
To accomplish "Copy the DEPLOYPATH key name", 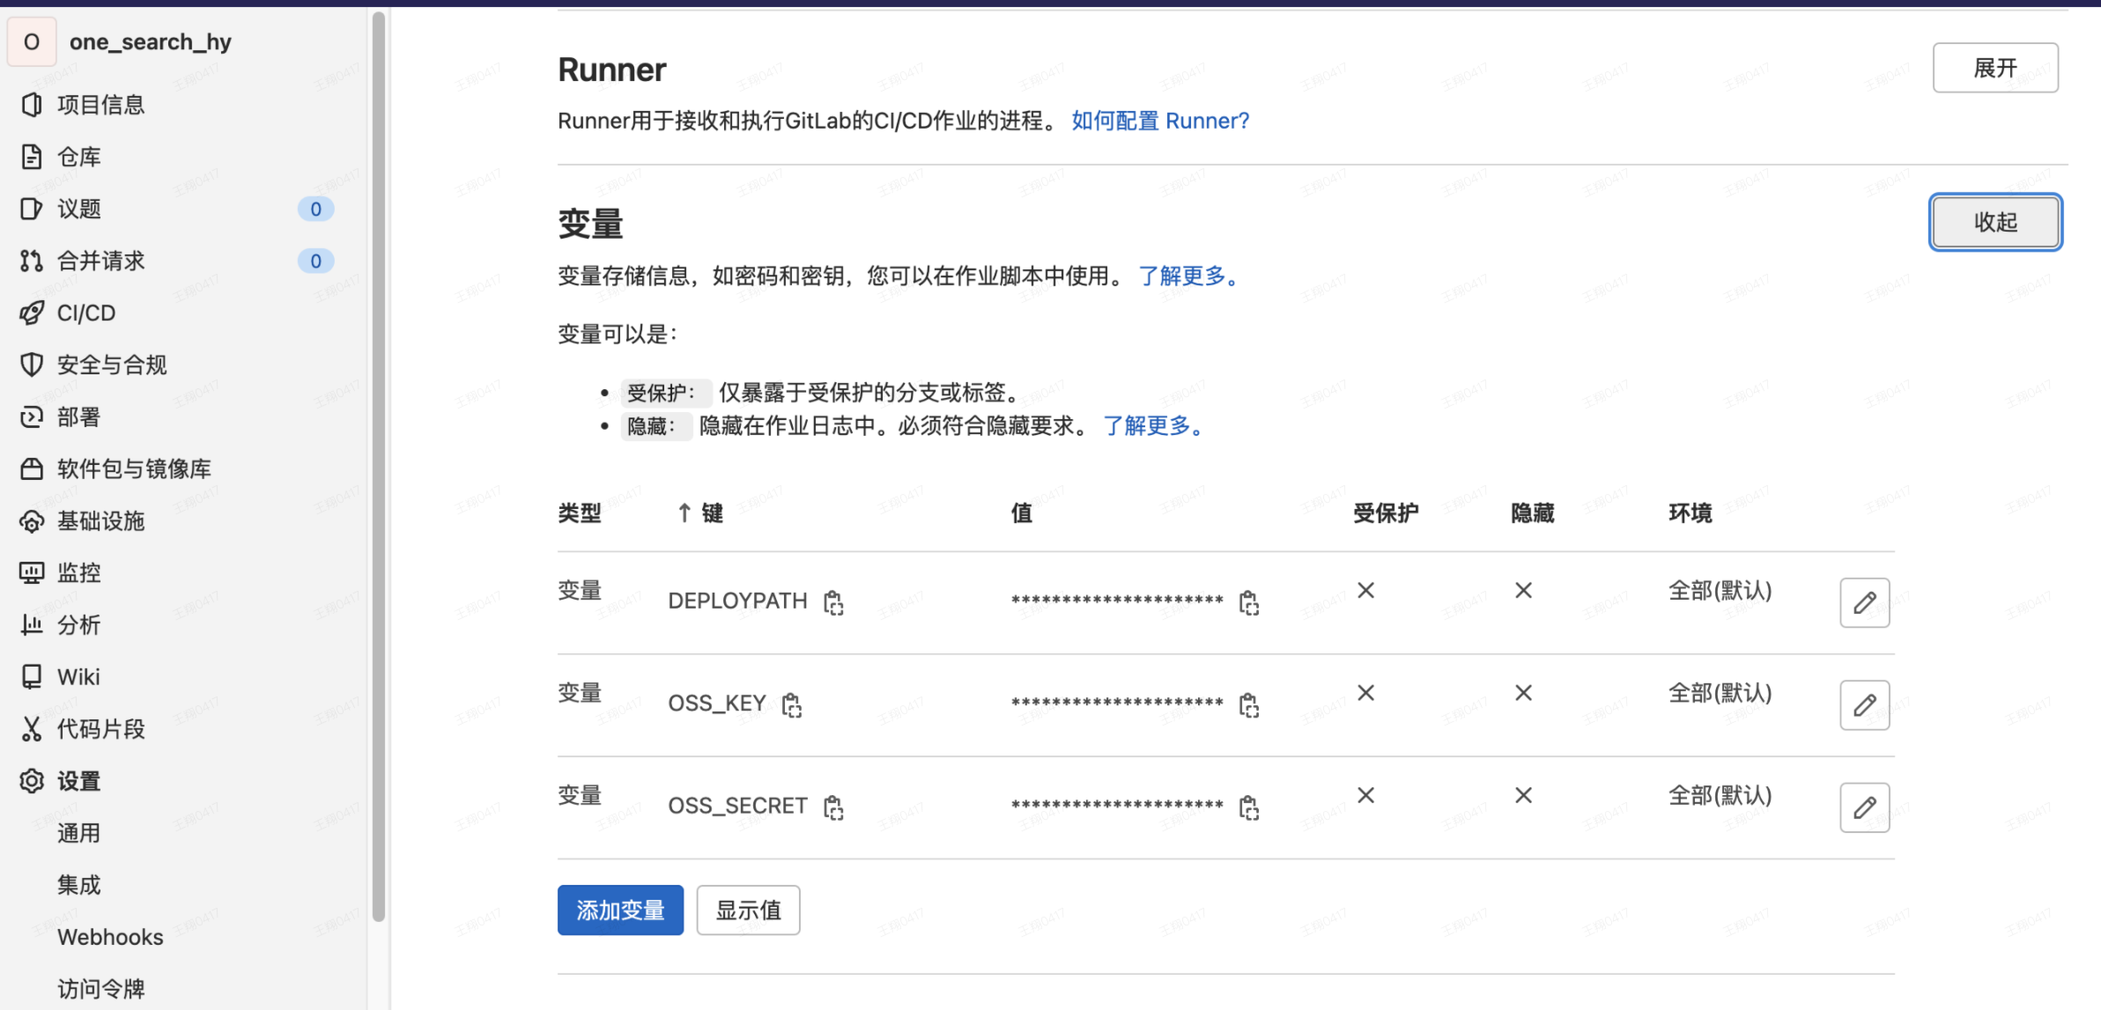I will click(x=833, y=602).
